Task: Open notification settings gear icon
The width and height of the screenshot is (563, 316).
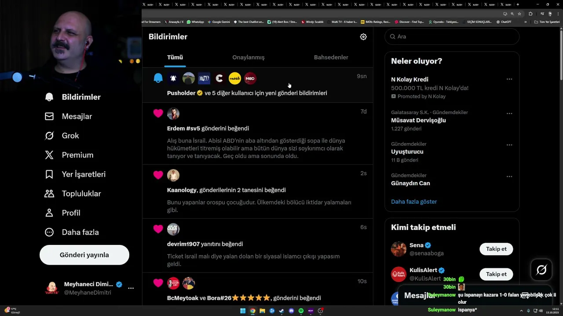Action: [x=363, y=37]
